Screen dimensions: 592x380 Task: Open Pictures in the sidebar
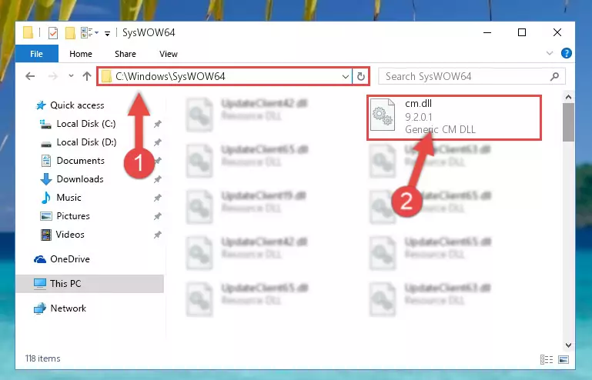pyautogui.click(x=73, y=216)
